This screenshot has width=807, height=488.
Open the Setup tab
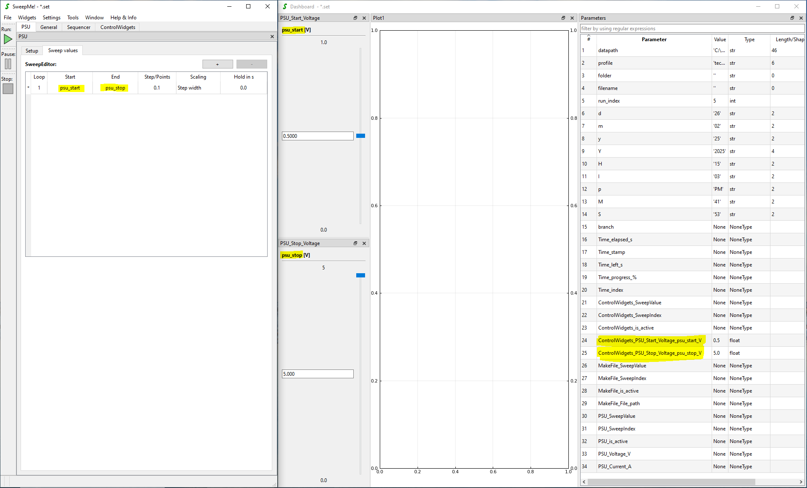(32, 51)
